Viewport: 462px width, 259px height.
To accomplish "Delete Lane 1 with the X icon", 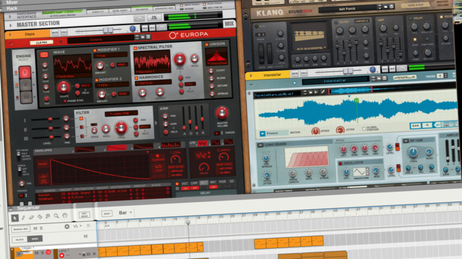I will pos(94,254).
